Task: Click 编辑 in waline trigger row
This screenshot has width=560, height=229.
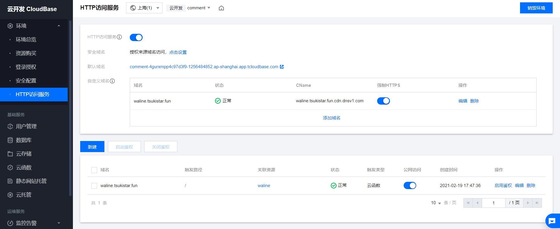Action: [519, 186]
